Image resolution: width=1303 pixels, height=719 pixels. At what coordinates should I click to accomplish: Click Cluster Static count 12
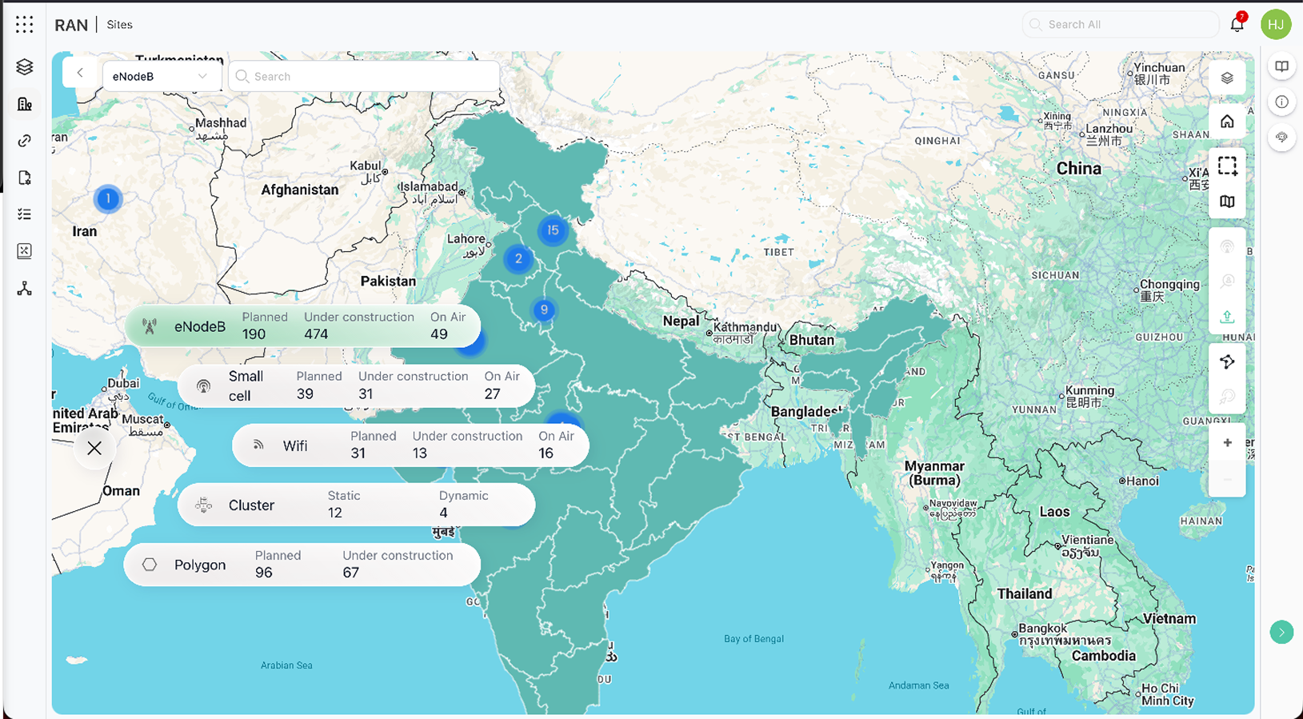(335, 513)
